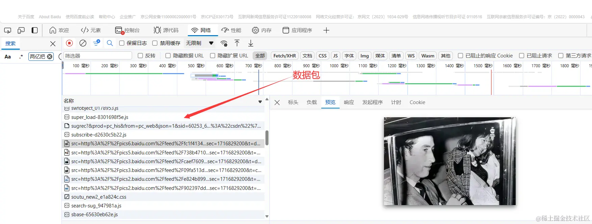592x224 pixels.
Task: Open the 标头 headers tab
Action: pyautogui.click(x=293, y=102)
